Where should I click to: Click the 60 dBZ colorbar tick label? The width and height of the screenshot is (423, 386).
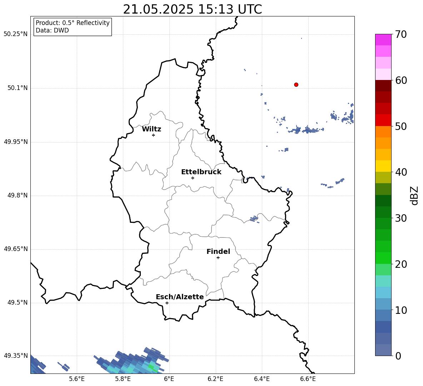tap(401, 80)
